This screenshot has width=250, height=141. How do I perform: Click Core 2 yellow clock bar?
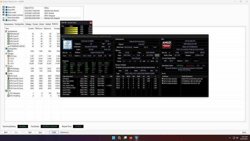tap(71, 32)
